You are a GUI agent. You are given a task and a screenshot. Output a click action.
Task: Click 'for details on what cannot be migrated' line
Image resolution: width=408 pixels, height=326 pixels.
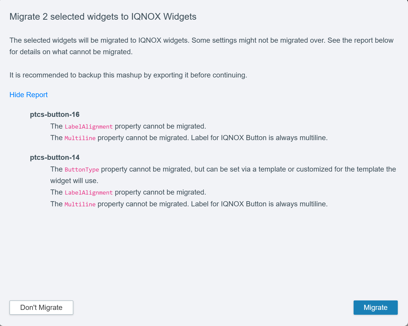point(71,52)
